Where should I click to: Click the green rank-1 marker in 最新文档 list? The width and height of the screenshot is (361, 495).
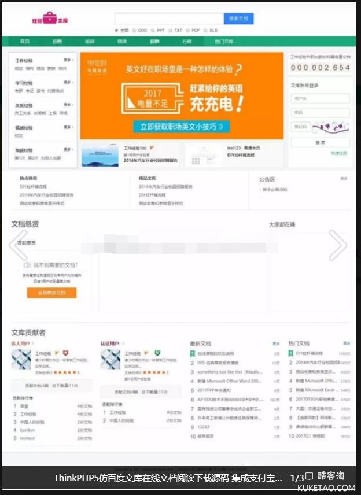(x=192, y=353)
